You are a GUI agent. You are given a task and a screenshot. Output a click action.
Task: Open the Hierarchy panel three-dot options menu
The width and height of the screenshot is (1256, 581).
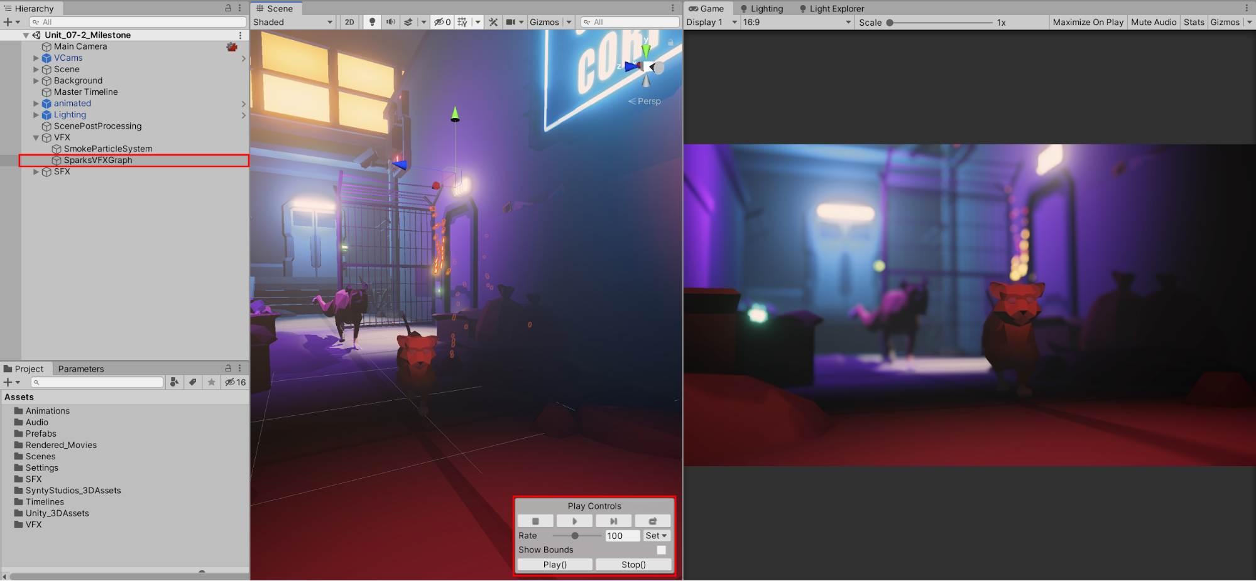point(240,8)
